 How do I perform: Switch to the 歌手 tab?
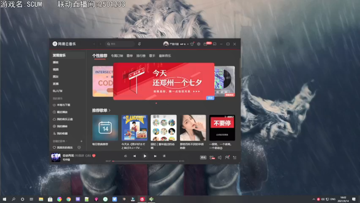coord(152,55)
